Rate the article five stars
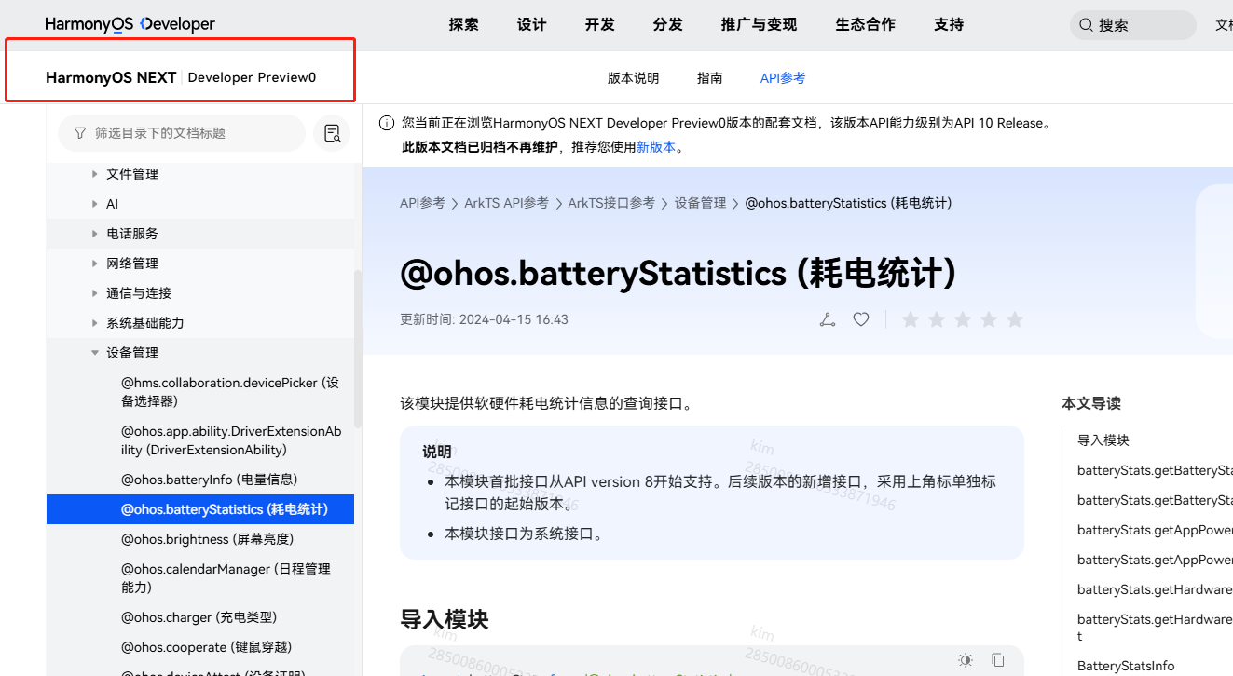The height and width of the screenshot is (676, 1233). 1015,319
